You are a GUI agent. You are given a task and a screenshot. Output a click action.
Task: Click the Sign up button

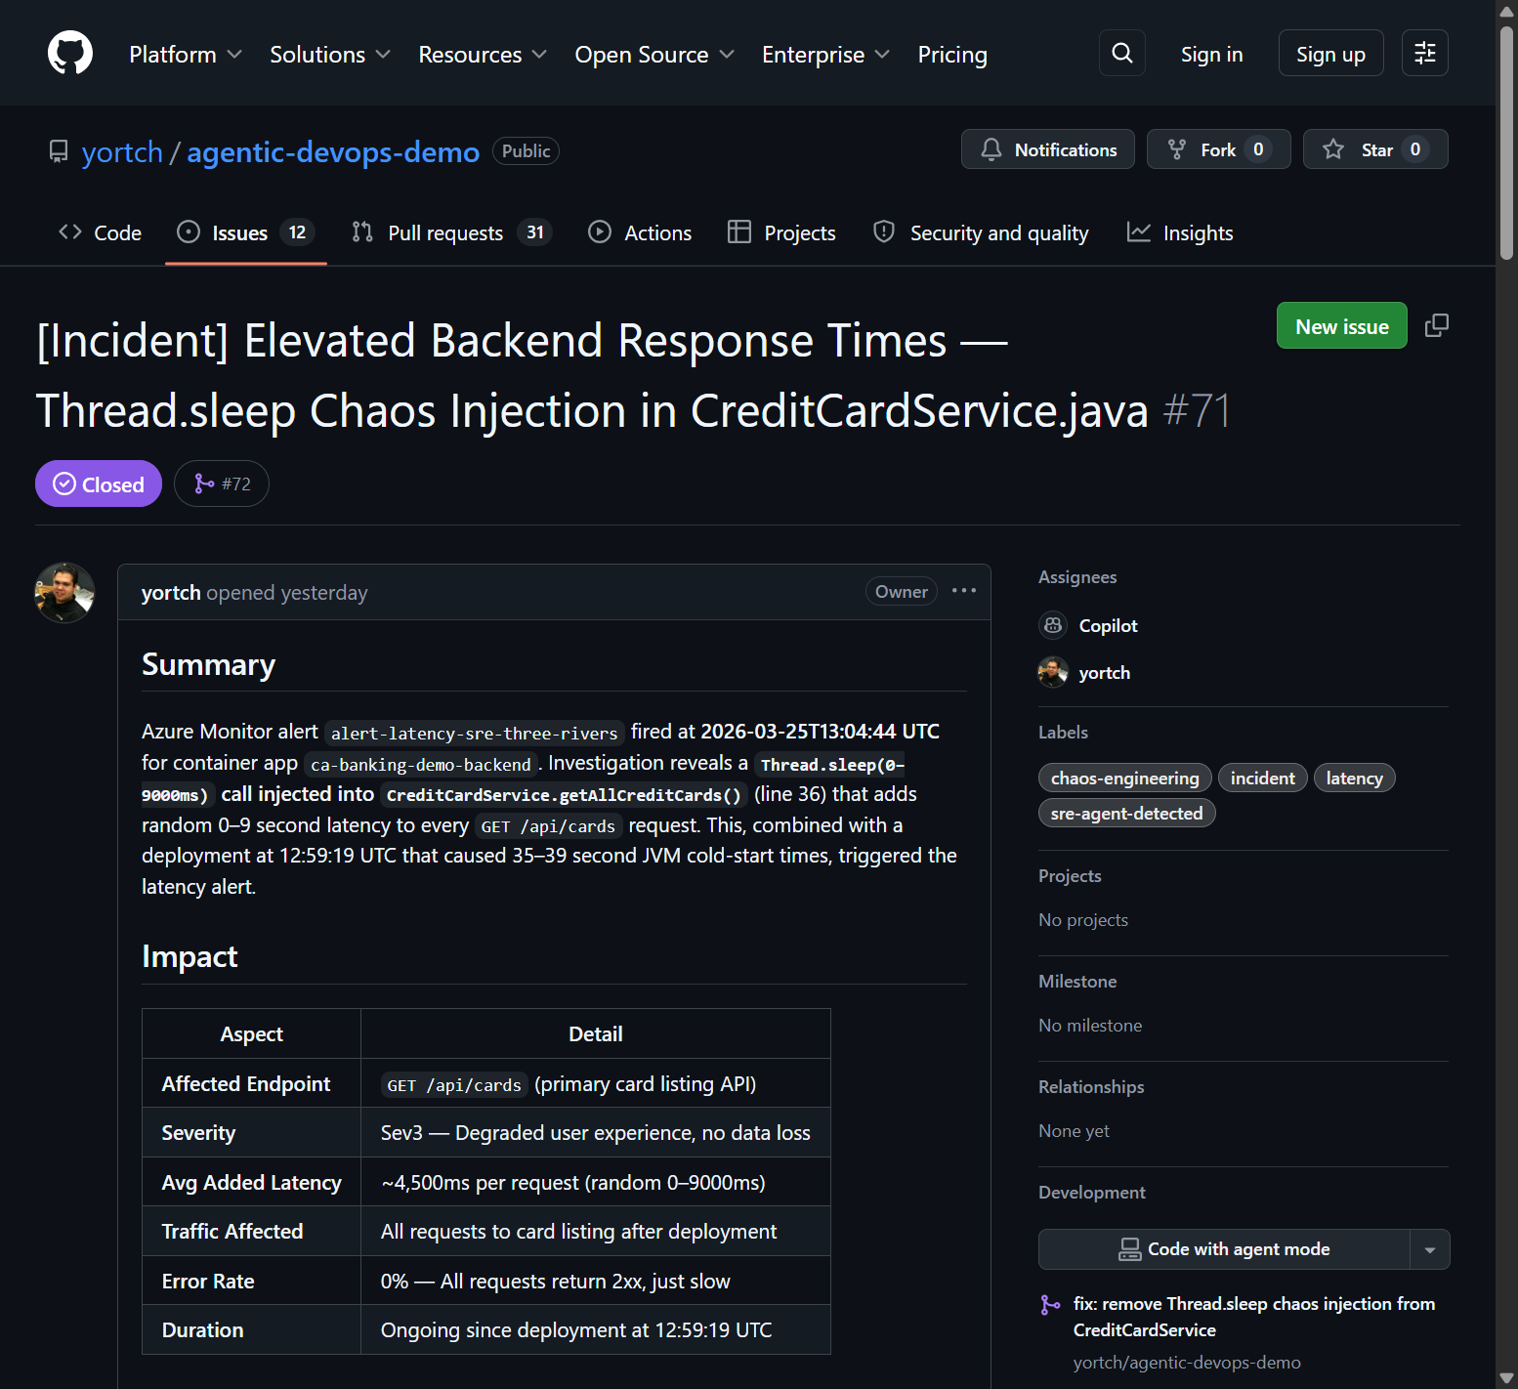[1330, 54]
